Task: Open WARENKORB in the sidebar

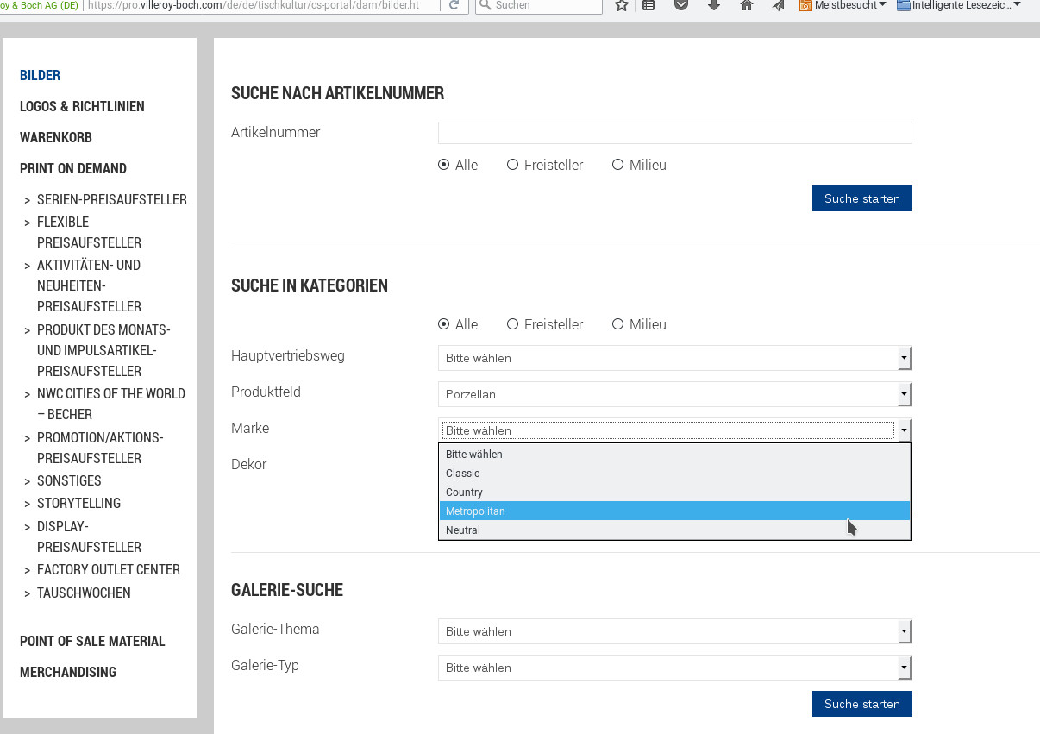Action: point(56,137)
